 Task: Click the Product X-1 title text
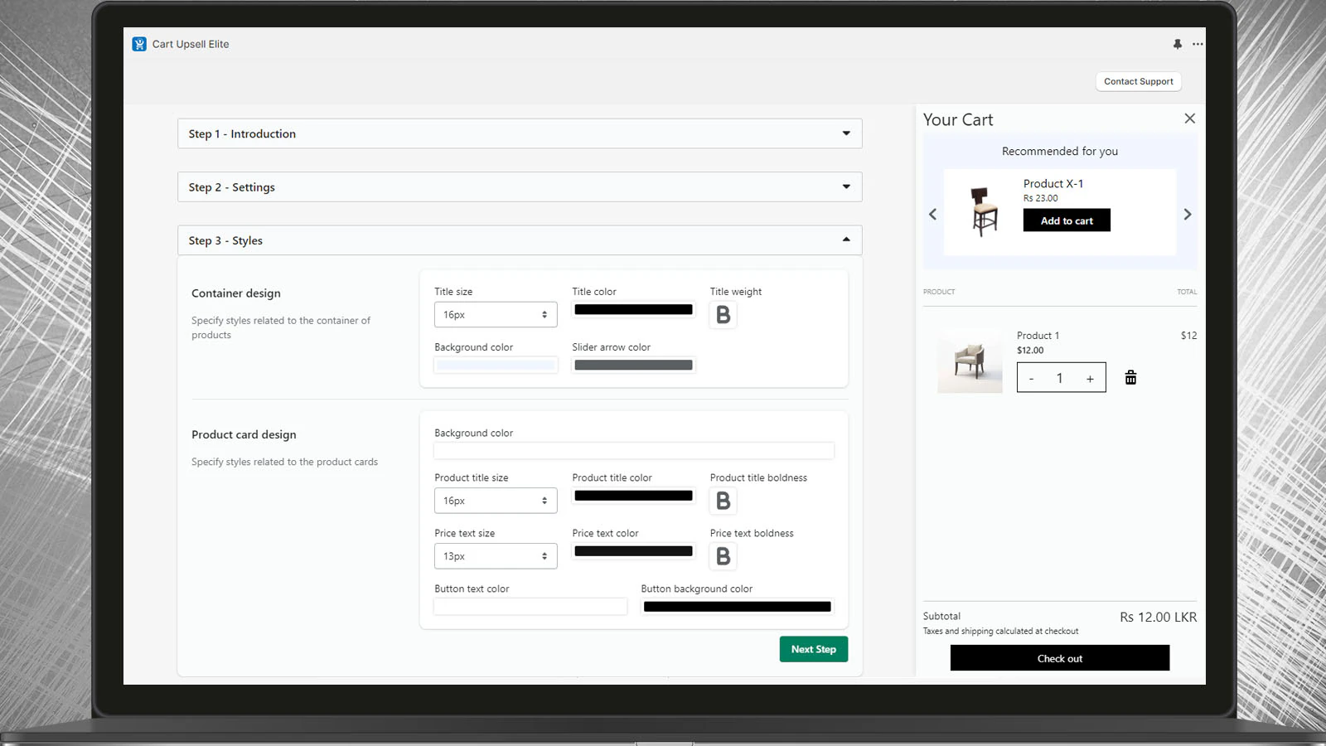click(1053, 184)
